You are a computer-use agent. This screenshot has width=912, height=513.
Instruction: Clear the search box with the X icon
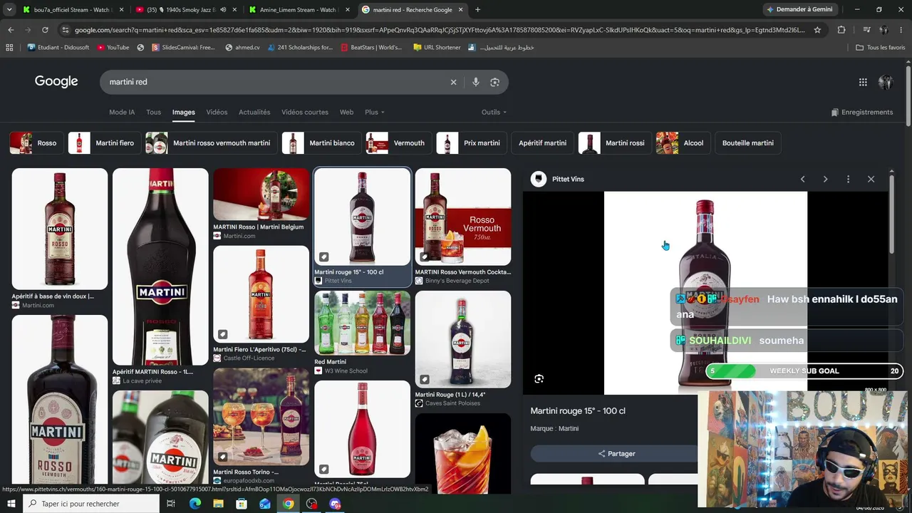click(453, 82)
